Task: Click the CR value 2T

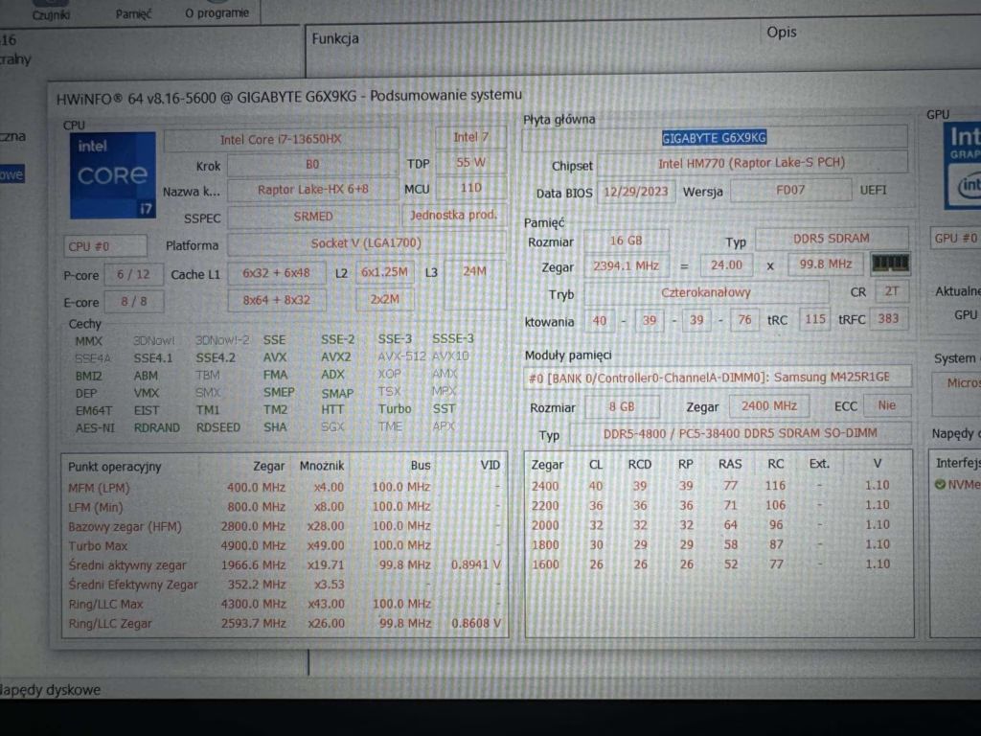Action: (892, 291)
